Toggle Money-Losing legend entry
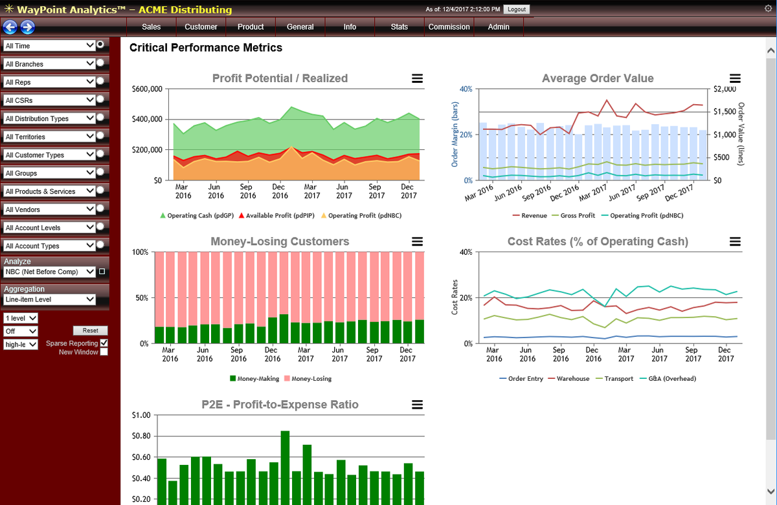 tap(308, 378)
